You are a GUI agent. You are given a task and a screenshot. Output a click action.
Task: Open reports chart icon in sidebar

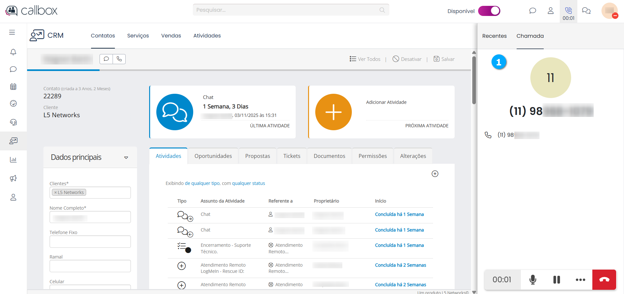(x=13, y=160)
